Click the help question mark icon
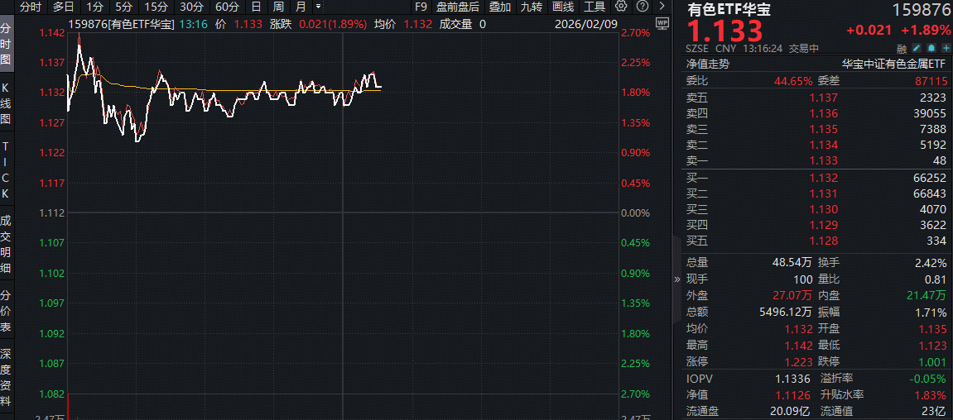The height and width of the screenshot is (420, 953). click(641, 7)
